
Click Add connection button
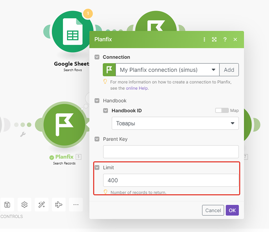[x=229, y=70]
